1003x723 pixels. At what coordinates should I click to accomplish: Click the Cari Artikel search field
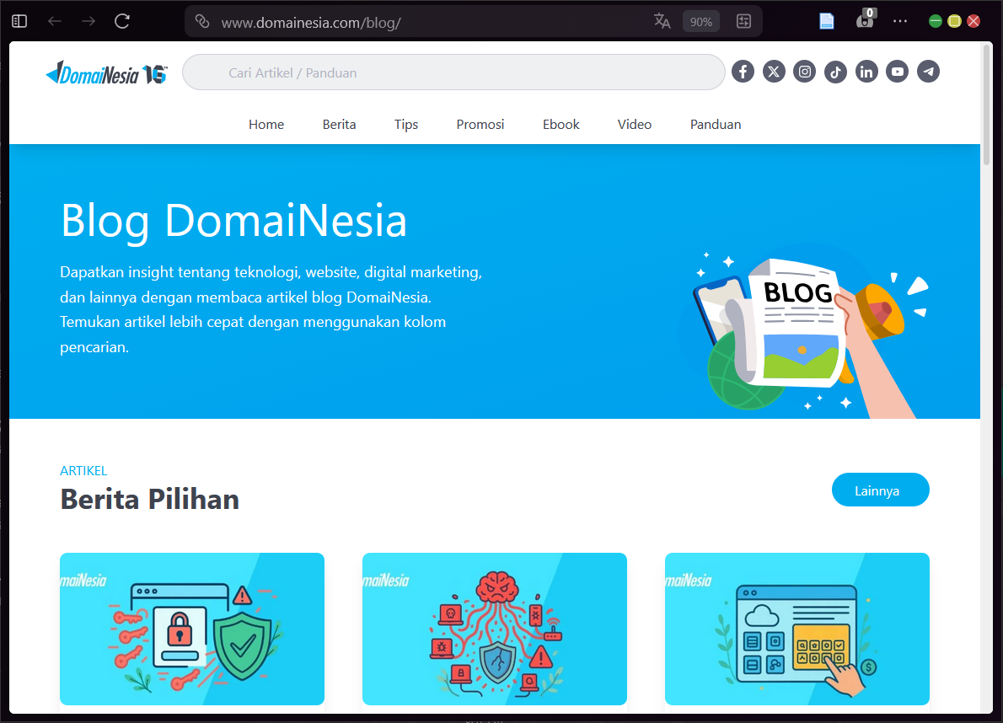click(x=453, y=72)
